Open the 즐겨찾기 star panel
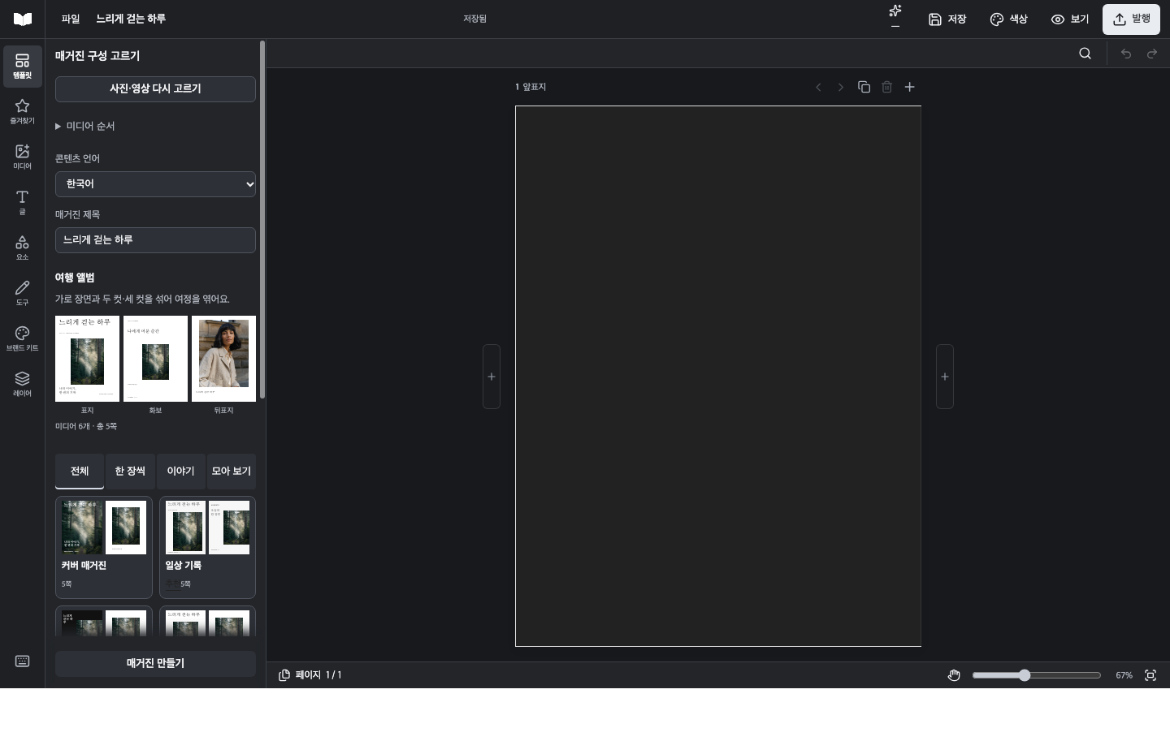Screen dimensions: 1170x741 click(x=22, y=112)
